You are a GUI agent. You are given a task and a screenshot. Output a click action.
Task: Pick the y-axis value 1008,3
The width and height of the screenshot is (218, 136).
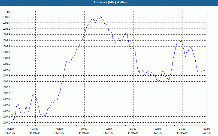tap(6, 46)
